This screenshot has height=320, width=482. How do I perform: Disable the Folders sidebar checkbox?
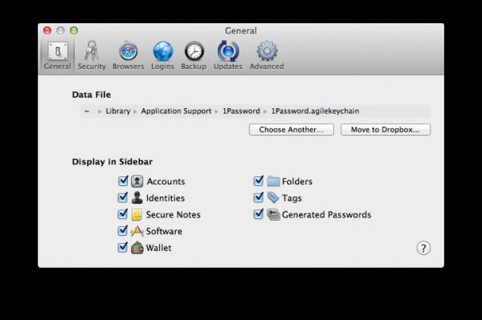pos(259,181)
